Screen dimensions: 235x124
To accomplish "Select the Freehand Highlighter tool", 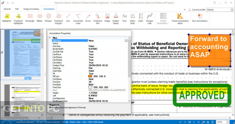I will click(x=18, y=19).
